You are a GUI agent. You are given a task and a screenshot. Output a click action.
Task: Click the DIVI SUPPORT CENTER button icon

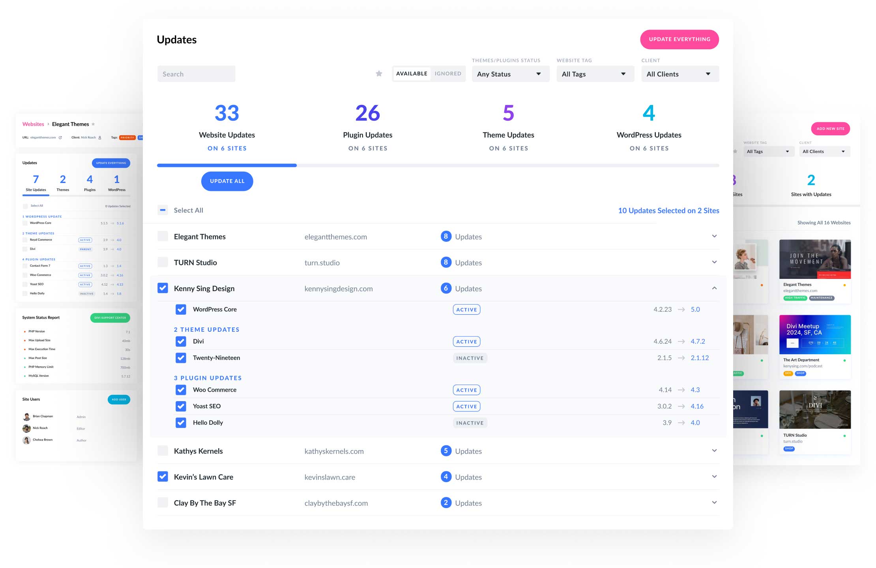click(110, 318)
